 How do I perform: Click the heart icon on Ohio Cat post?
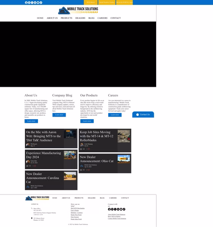tap(89, 170)
